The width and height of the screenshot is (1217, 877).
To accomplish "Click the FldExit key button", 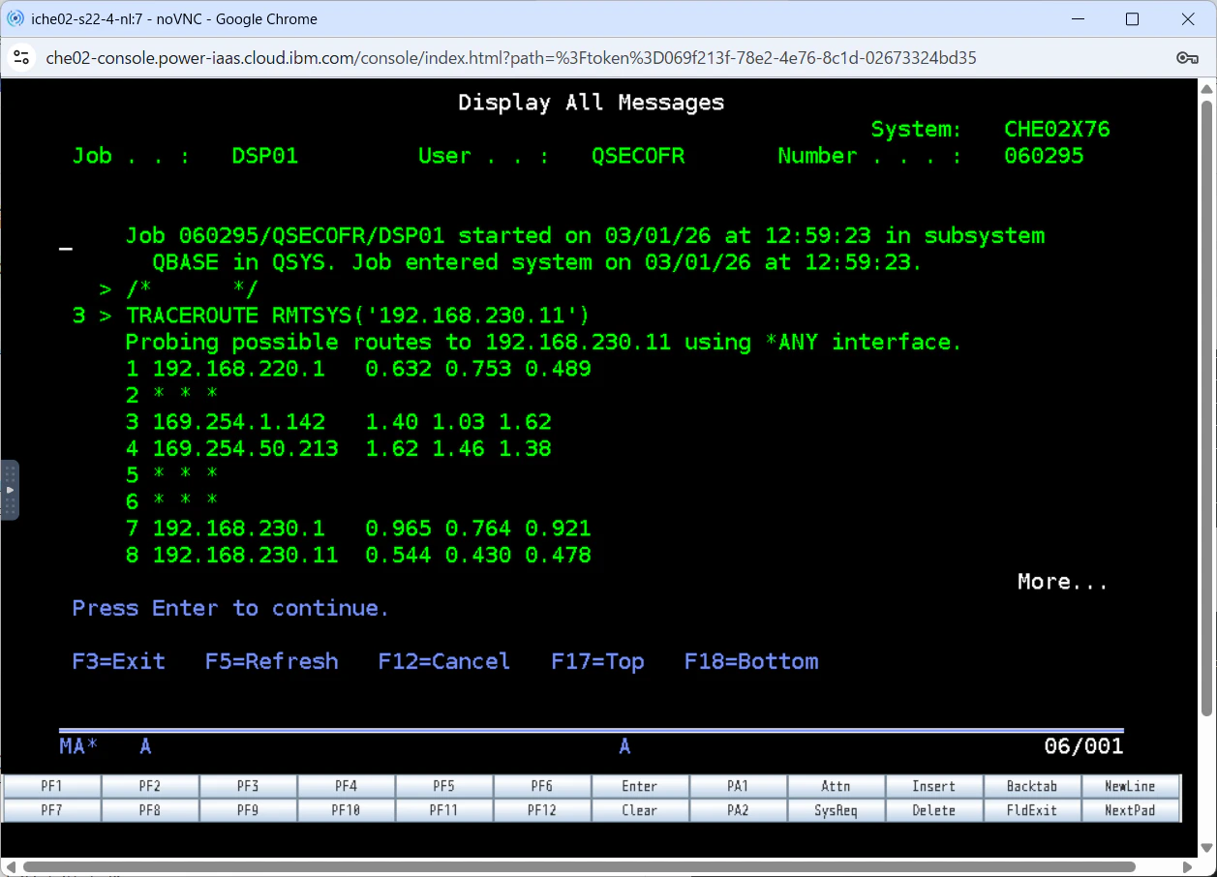I will (1032, 810).
